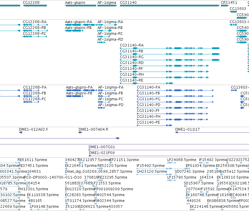Select transcript CG31140-RD

click(132, 63)
